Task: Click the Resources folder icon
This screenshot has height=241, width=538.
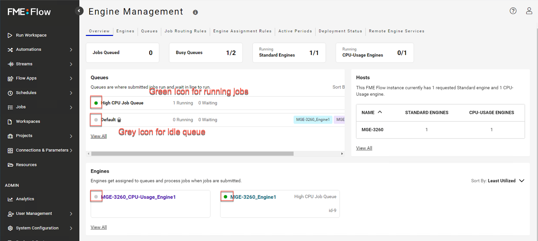Action: (x=10, y=165)
